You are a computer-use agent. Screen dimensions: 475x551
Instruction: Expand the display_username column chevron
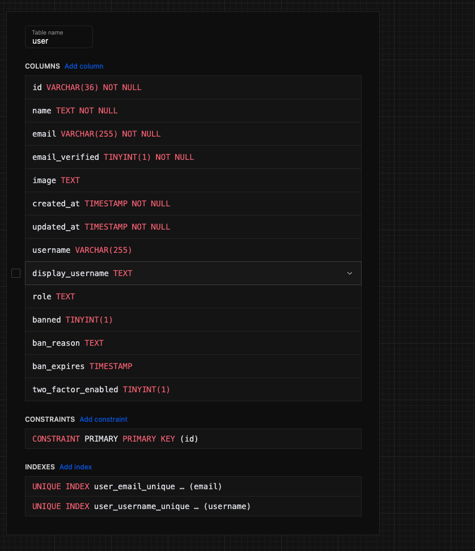(x=349, y=273)
